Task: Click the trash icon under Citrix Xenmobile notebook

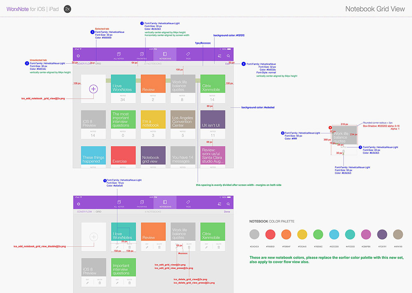Action: tap(219, 247)
